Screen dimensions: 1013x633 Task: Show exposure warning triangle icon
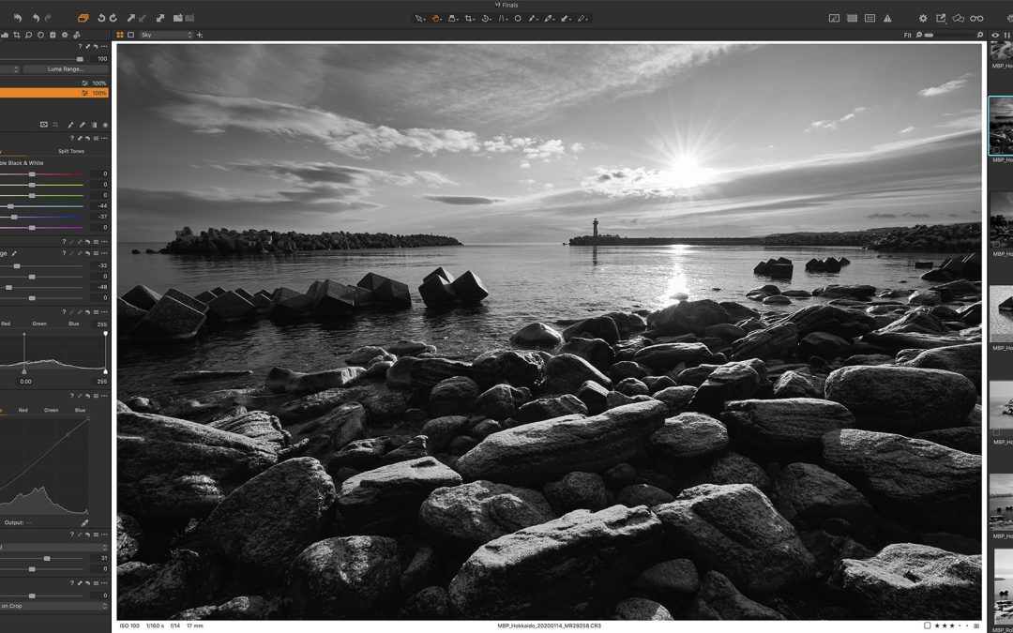pos(887,18)
